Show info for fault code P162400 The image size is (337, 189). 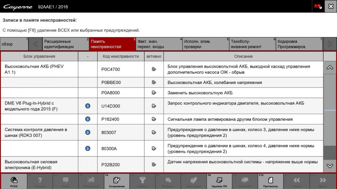point(88,119)
